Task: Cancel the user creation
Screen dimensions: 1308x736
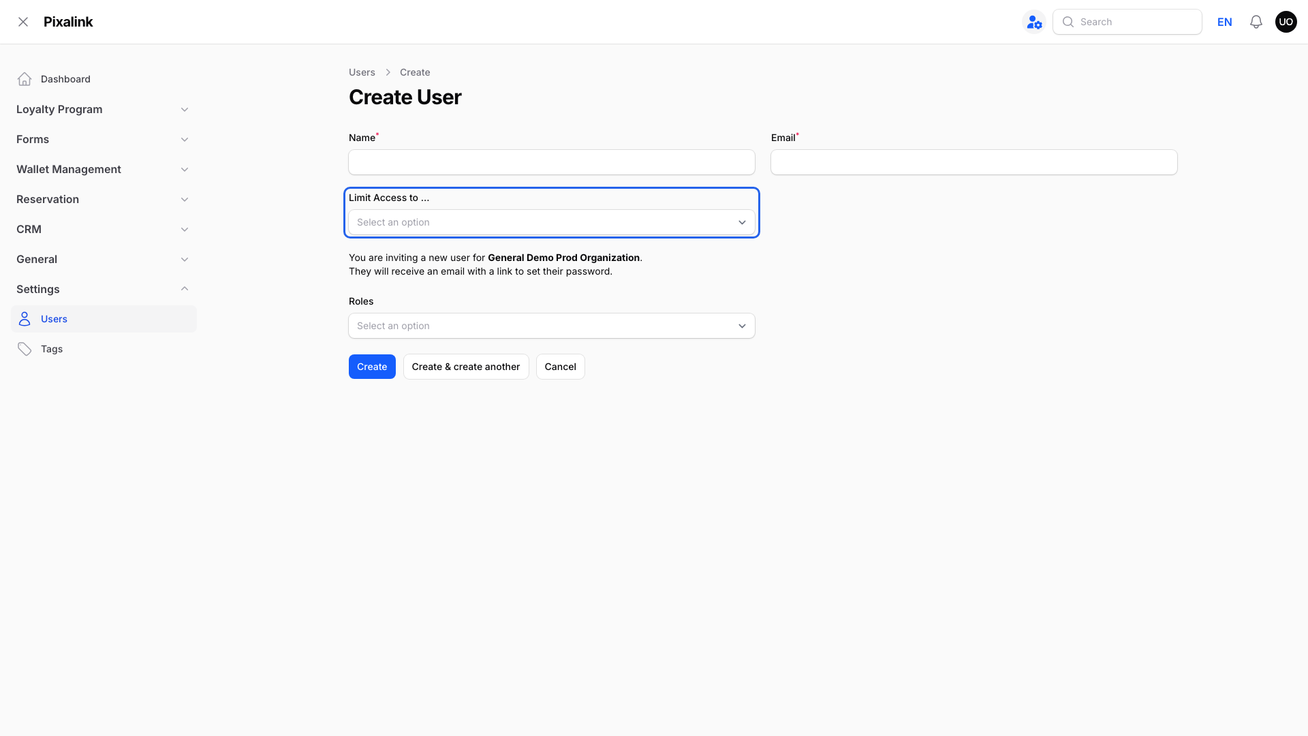Action: 561,367
